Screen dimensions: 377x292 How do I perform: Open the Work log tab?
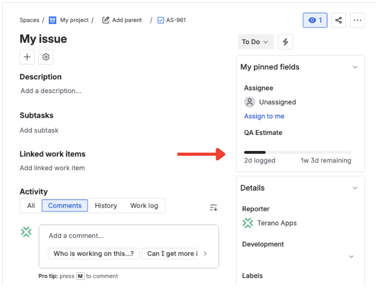[x=144, y=206]
